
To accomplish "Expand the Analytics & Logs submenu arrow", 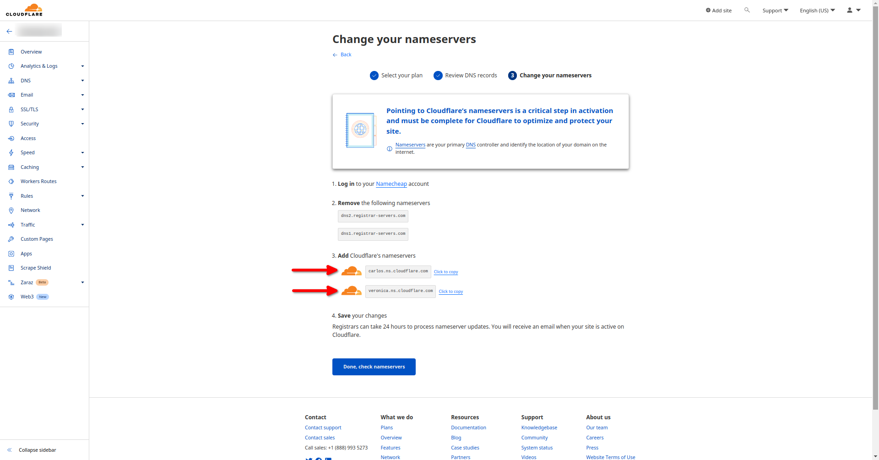I will click(82, 66).
